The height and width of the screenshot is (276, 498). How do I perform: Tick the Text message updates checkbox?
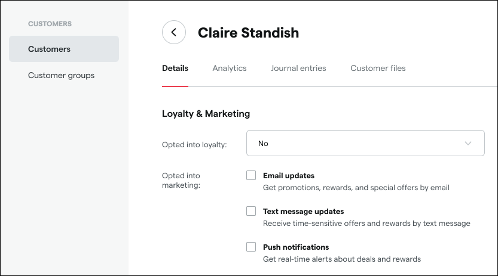[x=251, y=211]
